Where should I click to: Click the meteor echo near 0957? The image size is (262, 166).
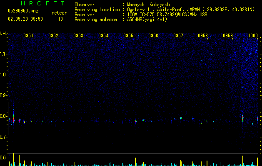tap(181, 118)
